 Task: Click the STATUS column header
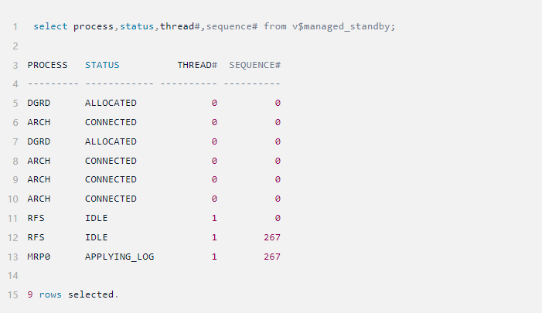click(x=102, y=65)
